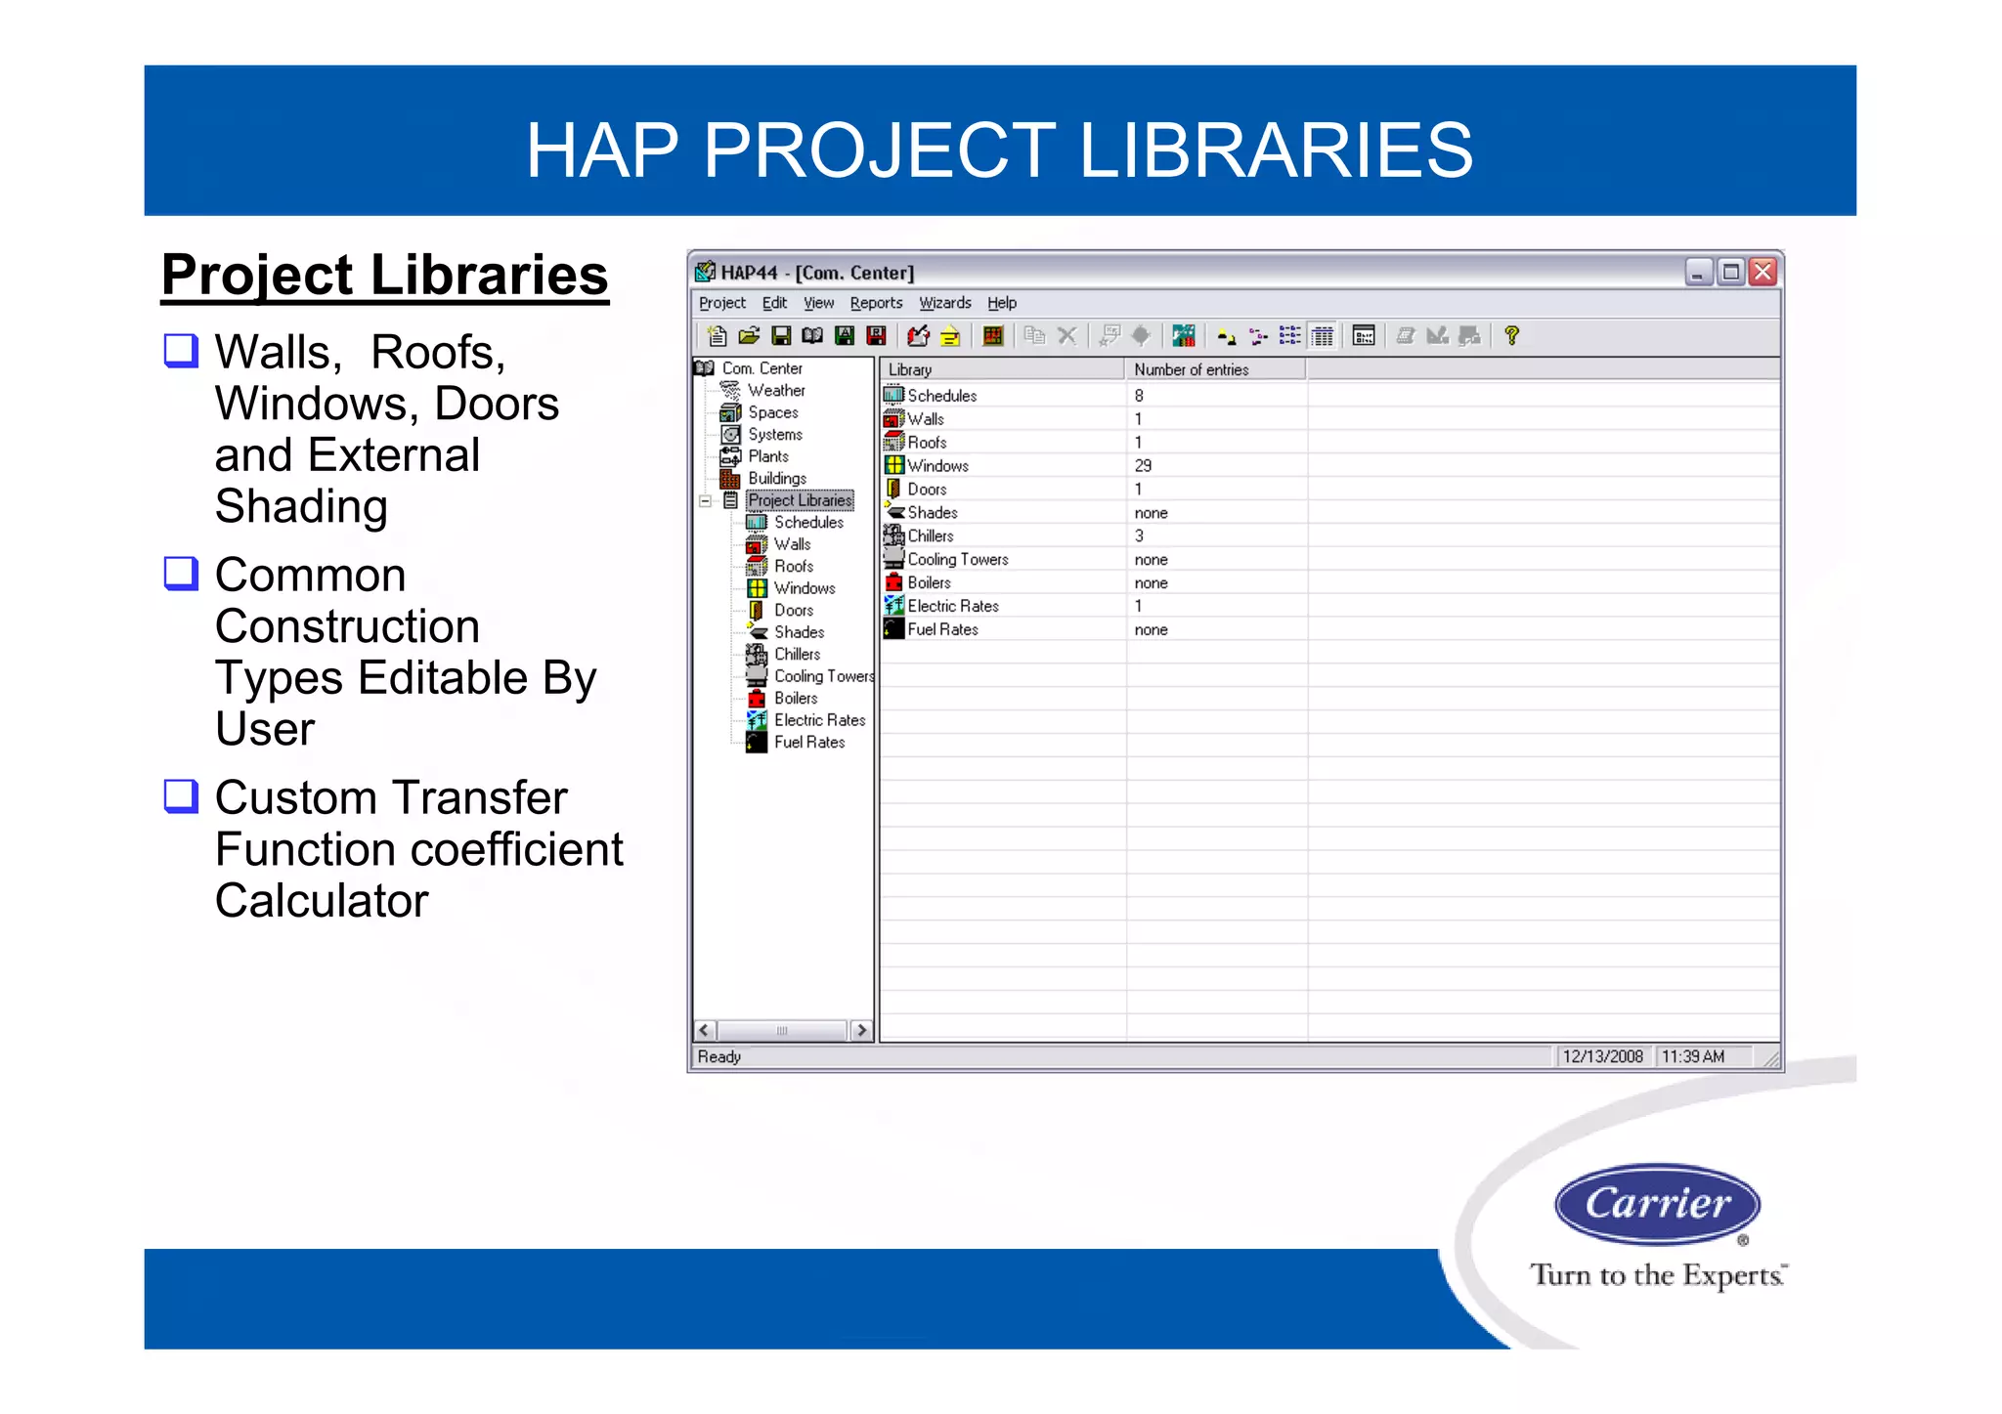Select Boilers in the left tree
Viewport: 2002px width, 1414px height.
point(796,698)
